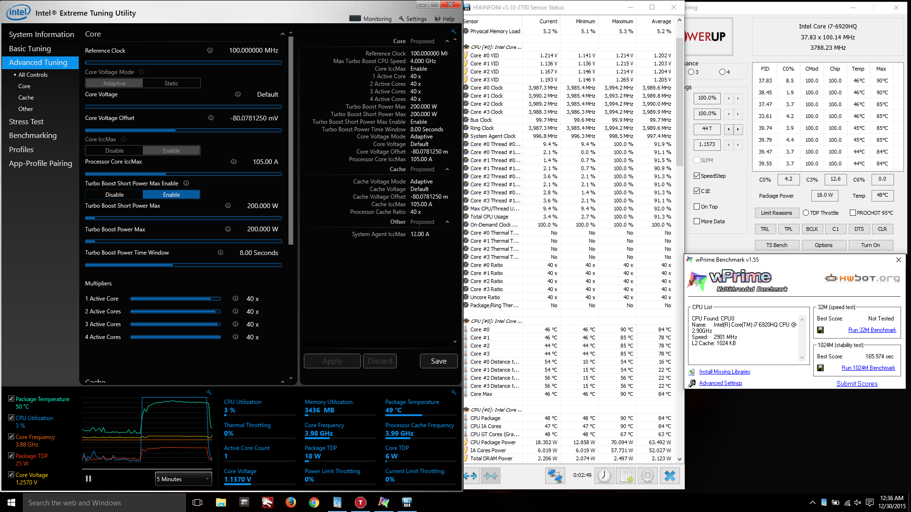
Task: Select TDP Throttle radio button
Action: coord(806,213)
